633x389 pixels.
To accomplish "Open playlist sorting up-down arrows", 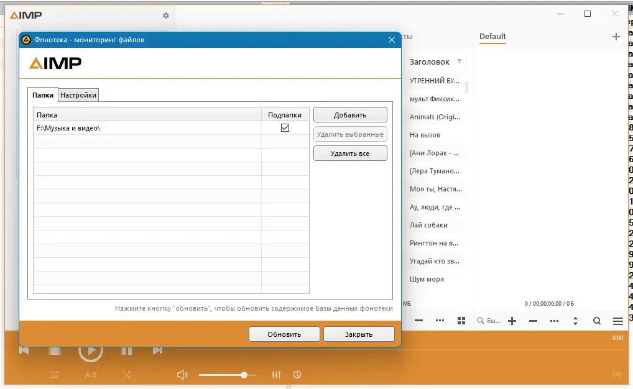I will pyautogui.click(x=575, y=321).
